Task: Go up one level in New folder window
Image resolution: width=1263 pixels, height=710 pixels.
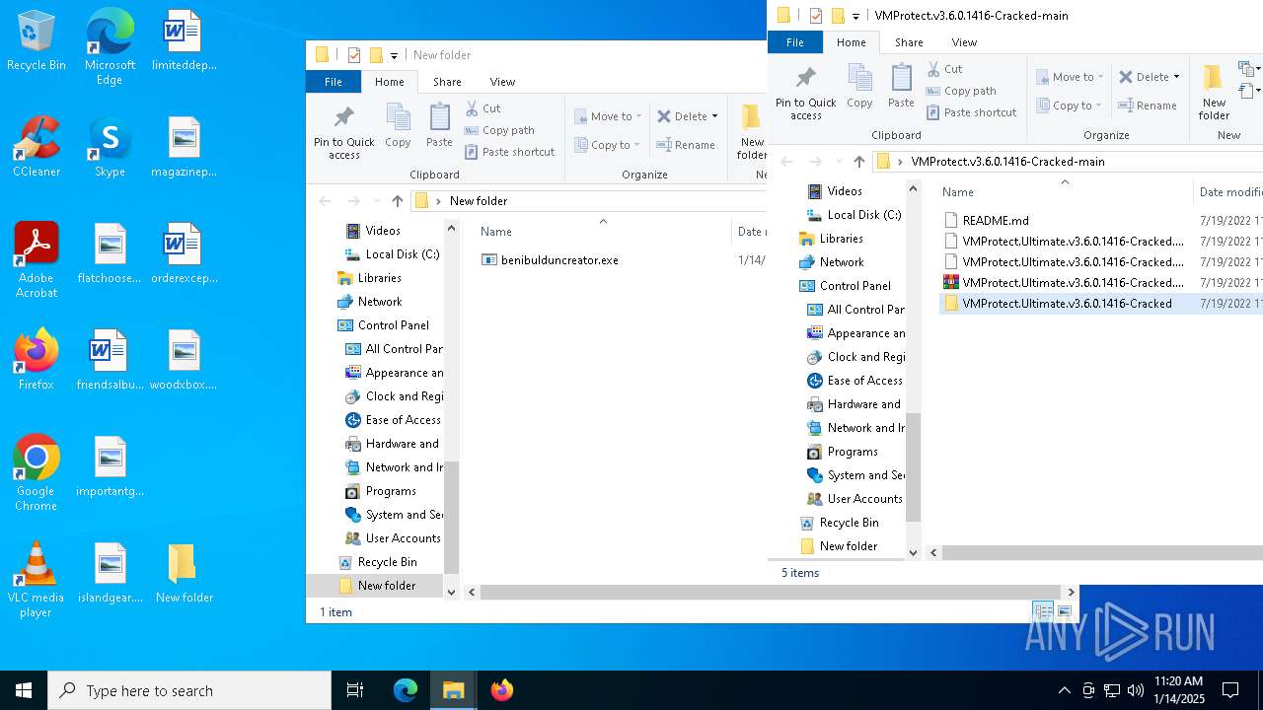Action: pyautogui.click(x=398, y=201)
